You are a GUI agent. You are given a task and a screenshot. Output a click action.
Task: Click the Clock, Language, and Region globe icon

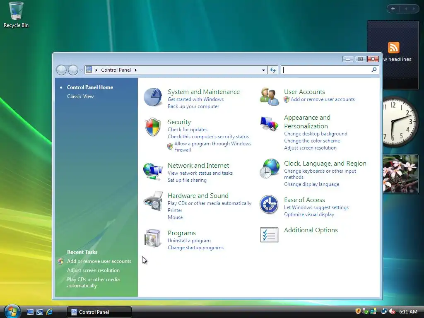click(x=269, y=169)
